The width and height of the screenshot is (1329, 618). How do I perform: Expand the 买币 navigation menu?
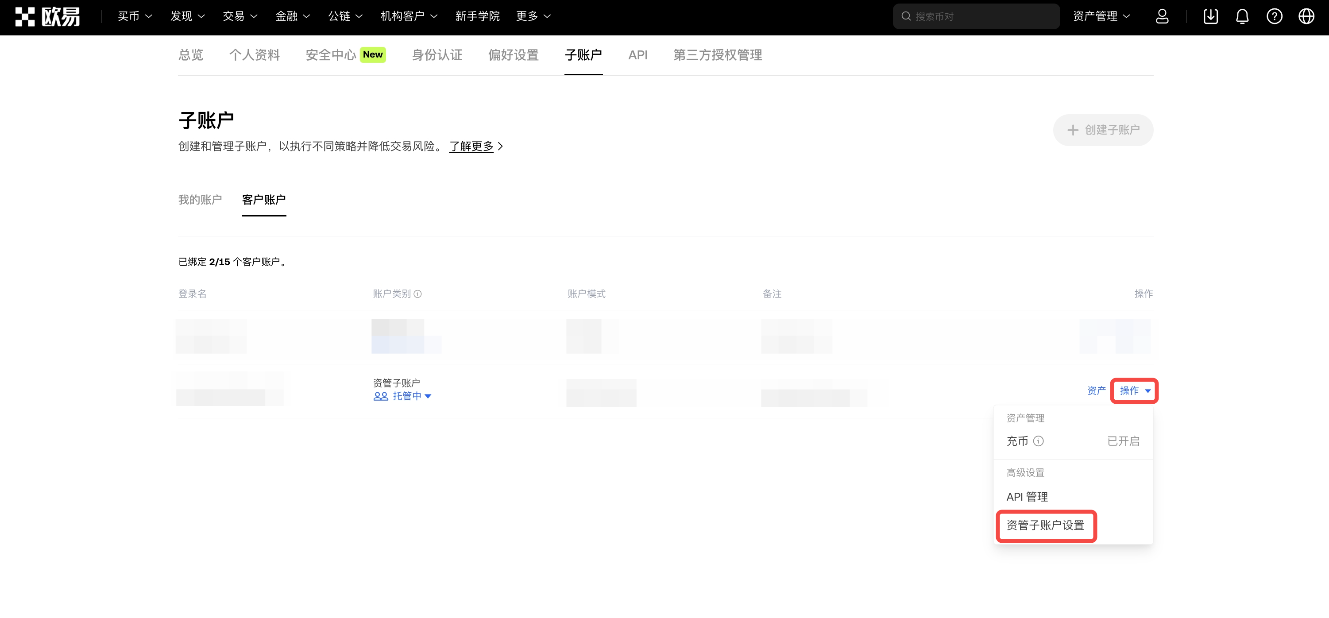[x=135, y=16]
